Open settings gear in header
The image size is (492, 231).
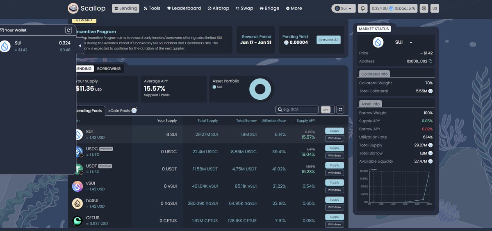click(x=424, y=8)
